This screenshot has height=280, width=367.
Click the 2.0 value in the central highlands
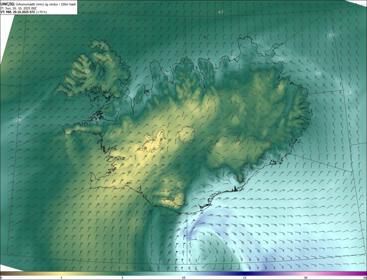pos(198,110)
